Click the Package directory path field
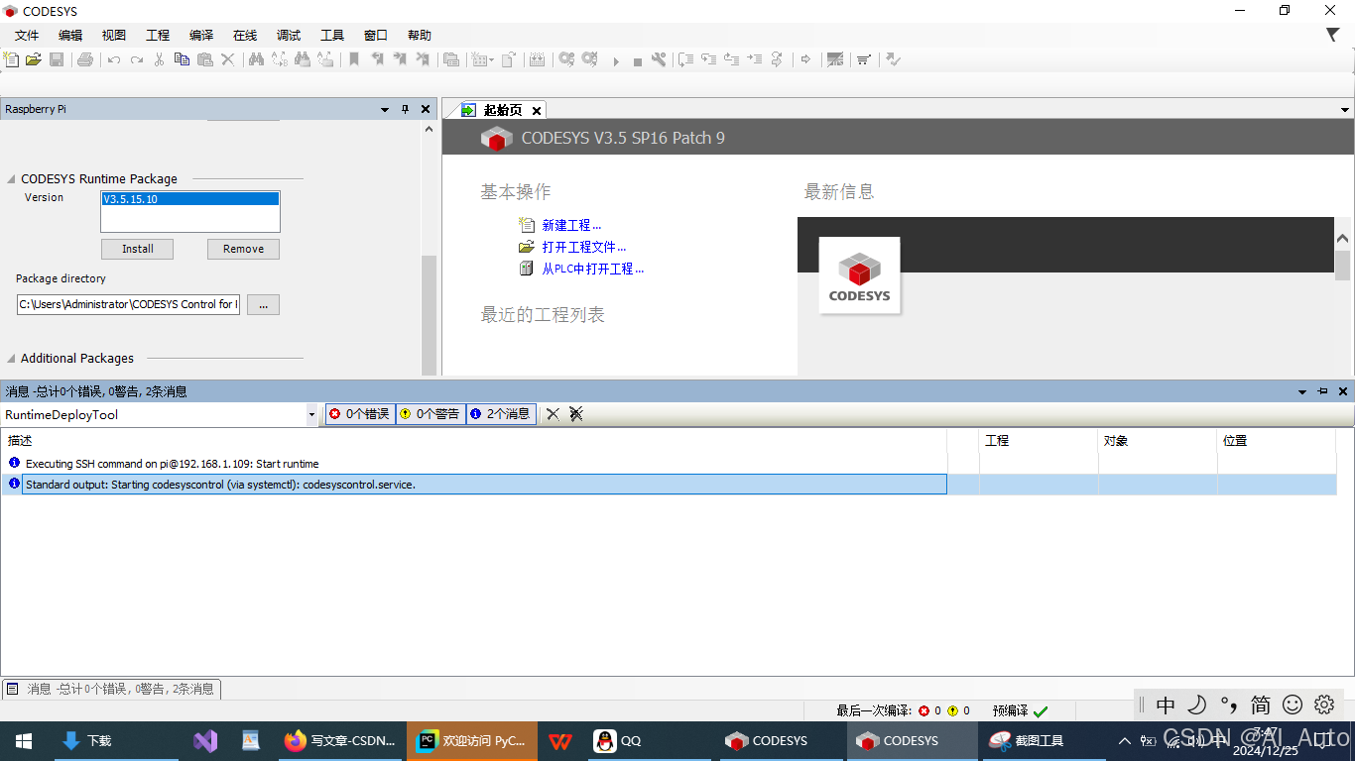 coord(128,304)
